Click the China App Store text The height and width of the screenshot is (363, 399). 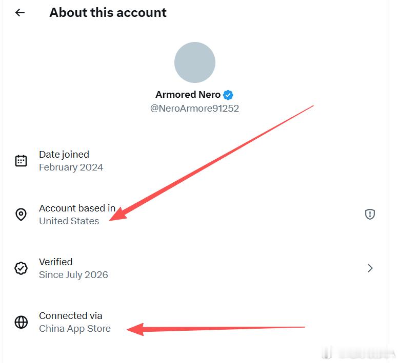click(75, 329)
